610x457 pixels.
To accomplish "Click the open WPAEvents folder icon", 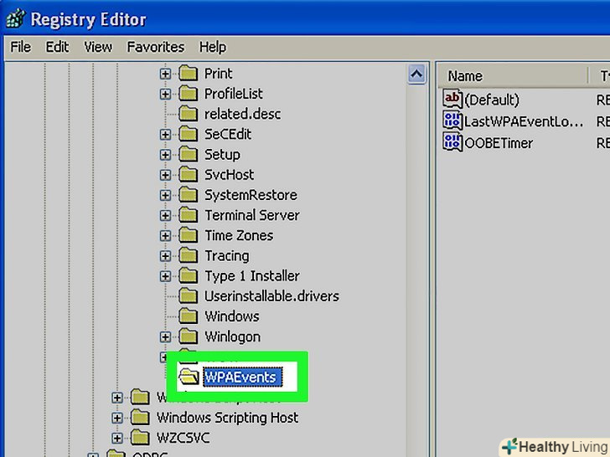I will 189,376.
